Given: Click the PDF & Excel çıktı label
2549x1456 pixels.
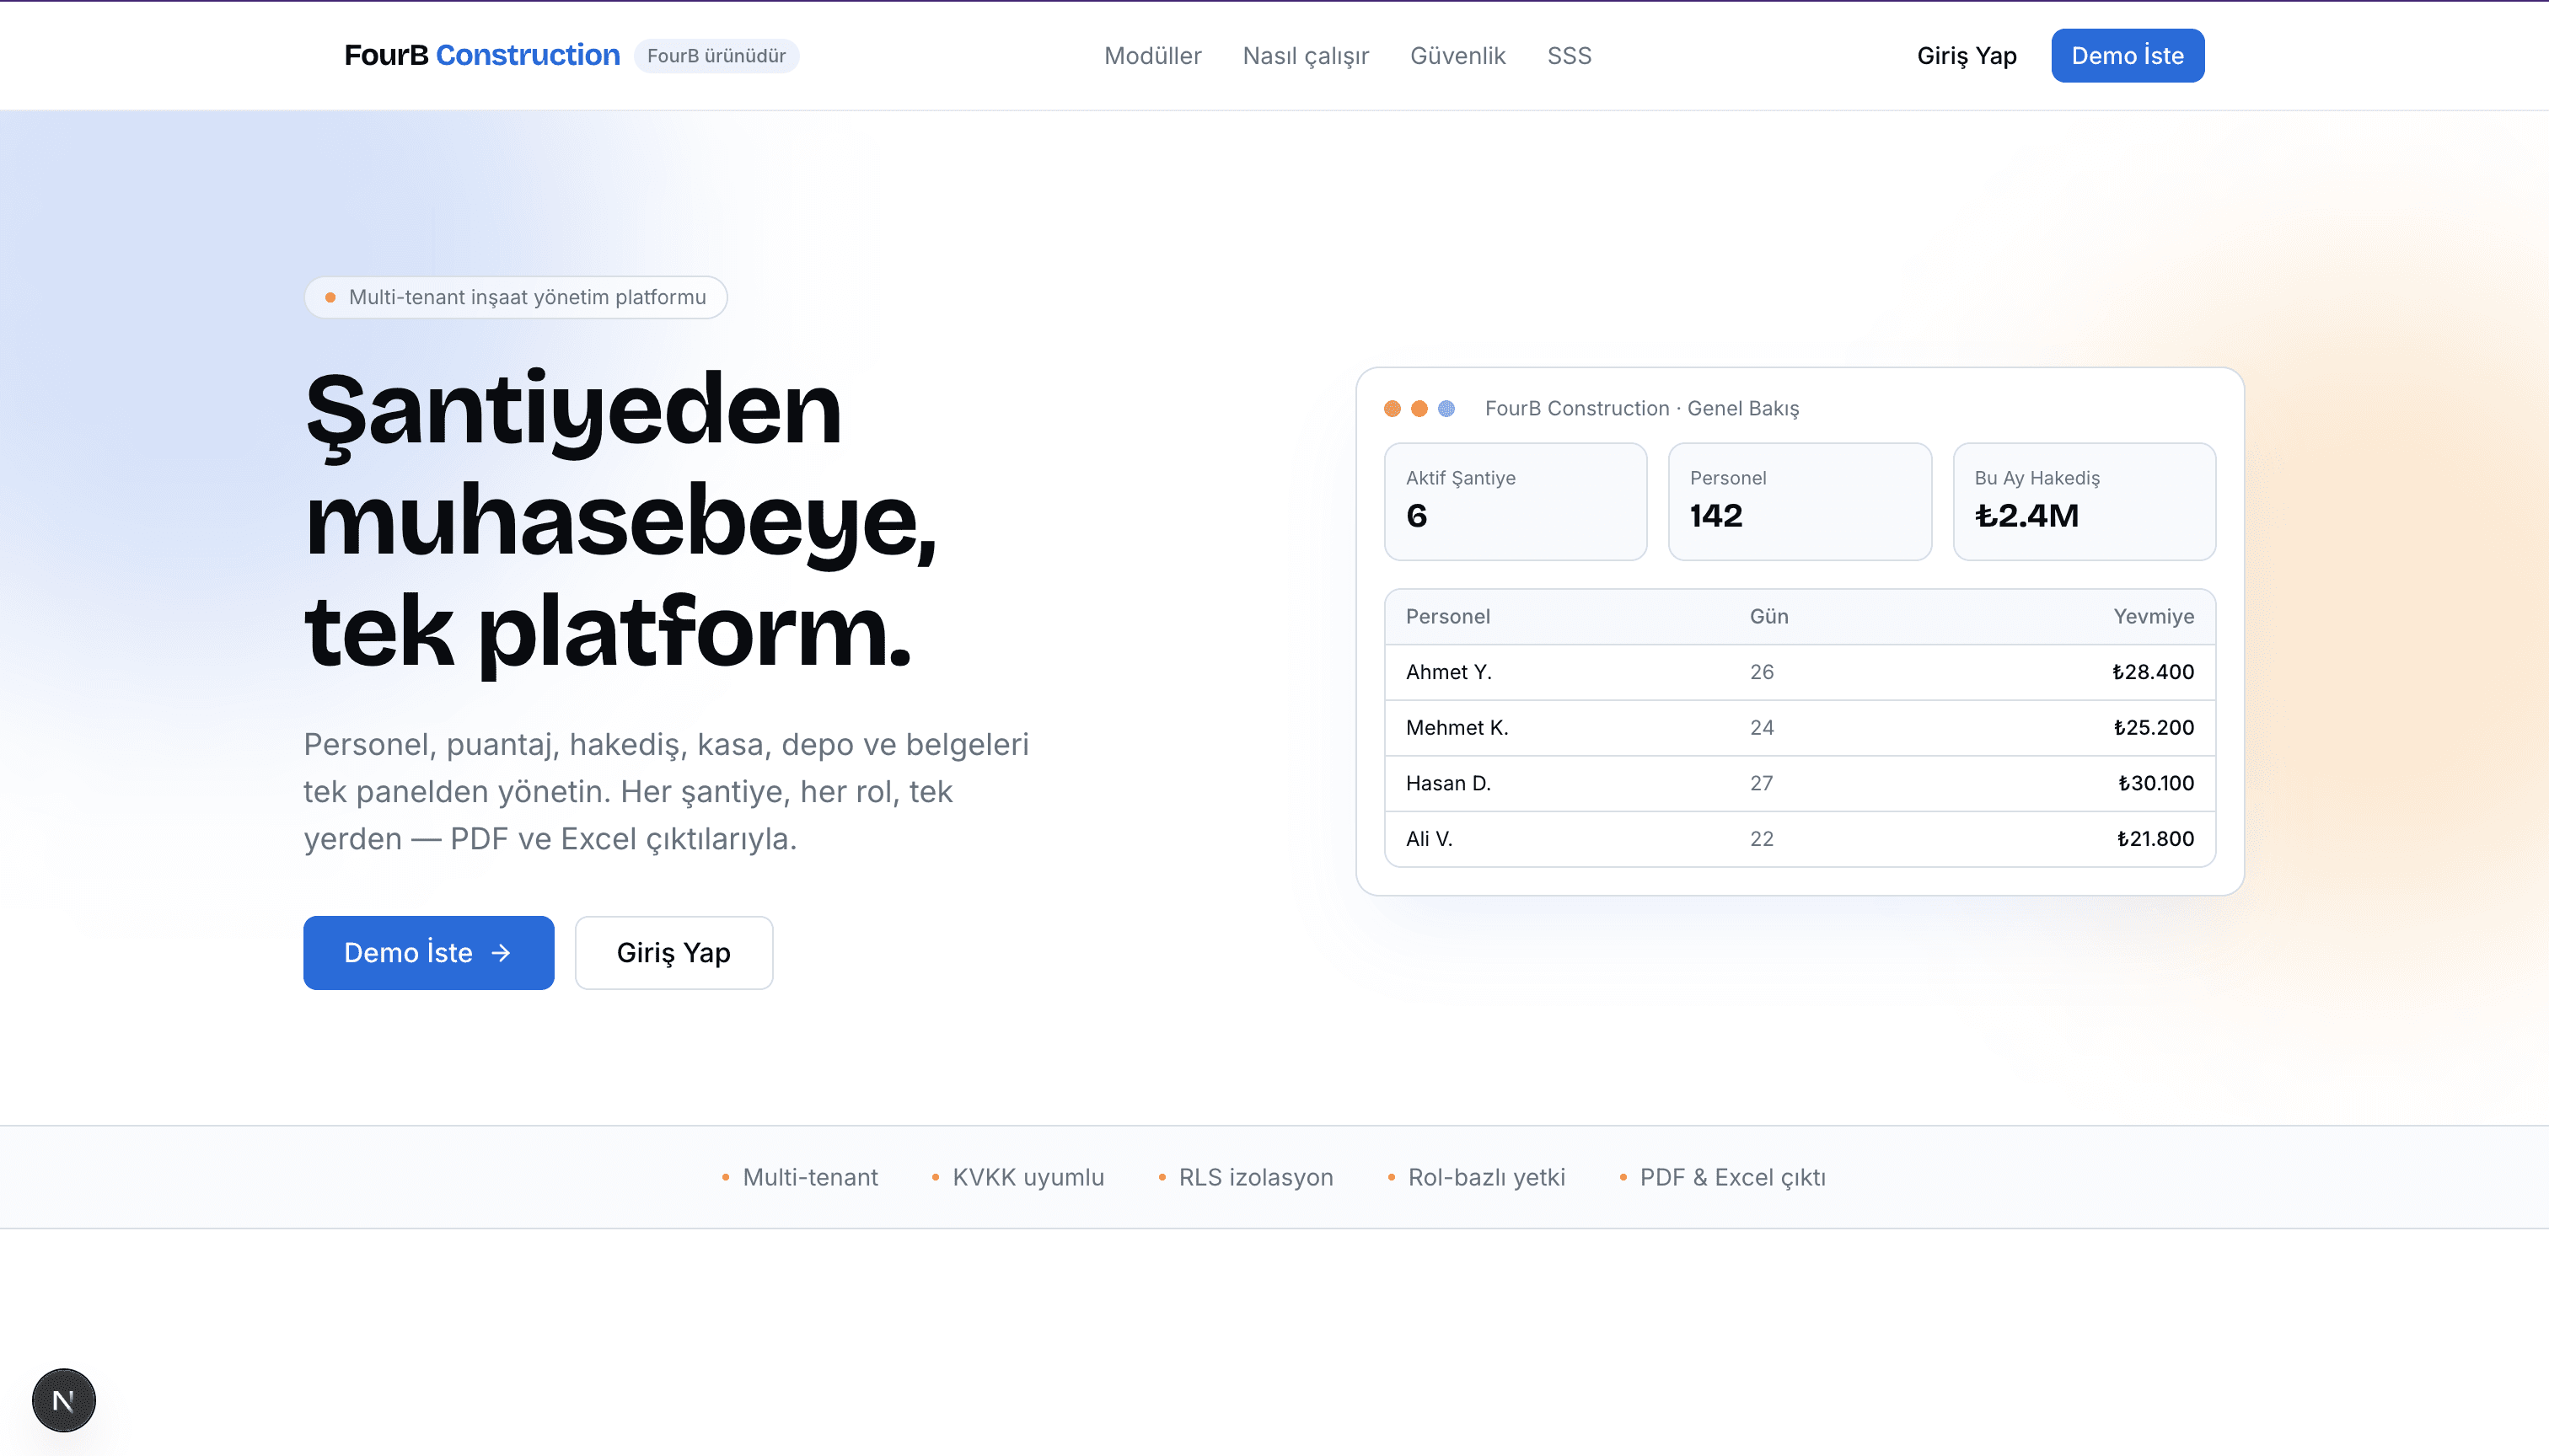Looking at the screenshot, I should [x=1733, y=1177].
